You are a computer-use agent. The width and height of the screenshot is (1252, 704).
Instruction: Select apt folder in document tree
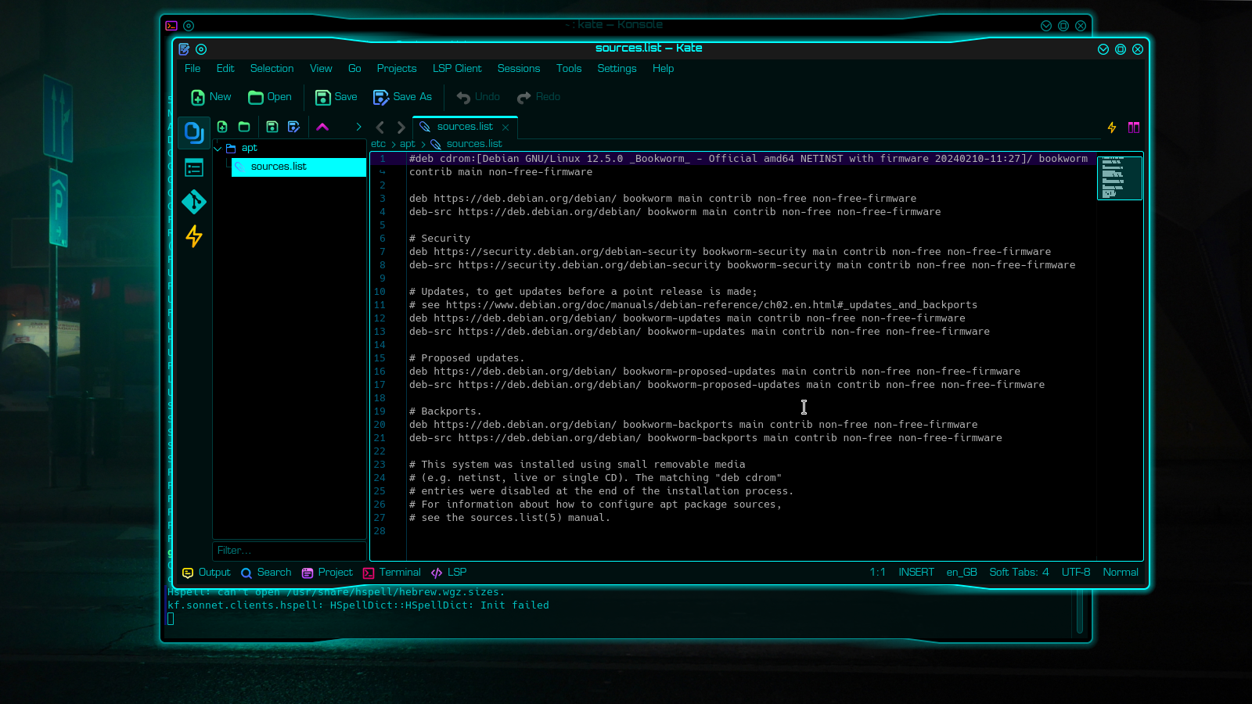[249, 148]
